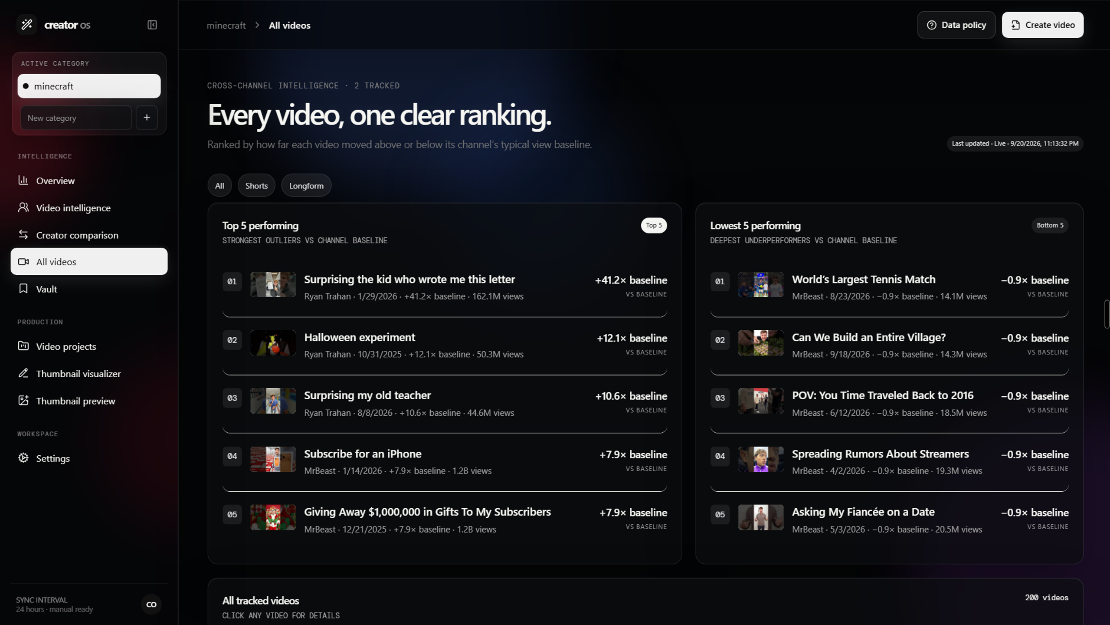Open Overview via its bar chart icon
The image size is (1110, 625).
pos(23,180)
